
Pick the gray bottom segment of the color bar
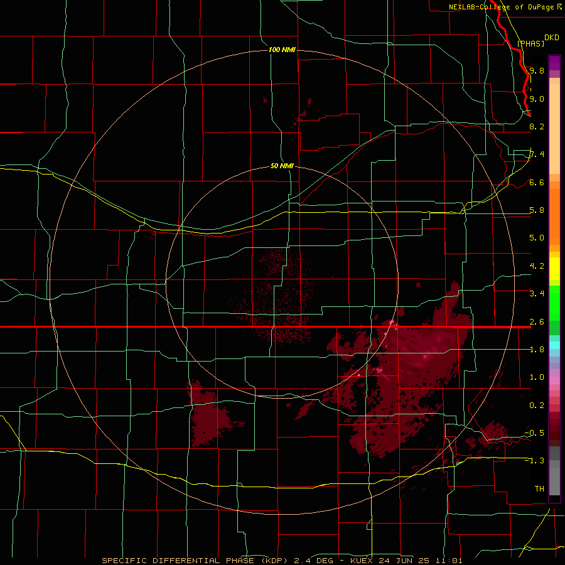554,472
